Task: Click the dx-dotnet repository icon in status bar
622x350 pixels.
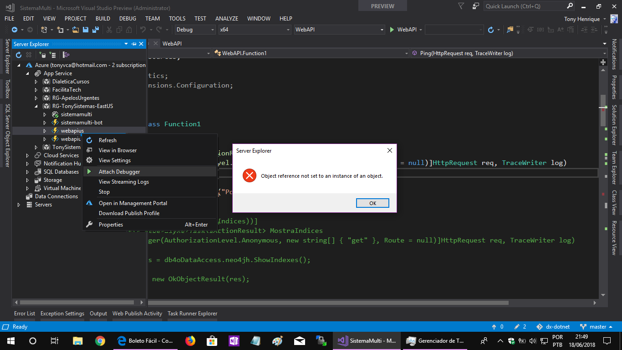Action: (x=540, y=326)
